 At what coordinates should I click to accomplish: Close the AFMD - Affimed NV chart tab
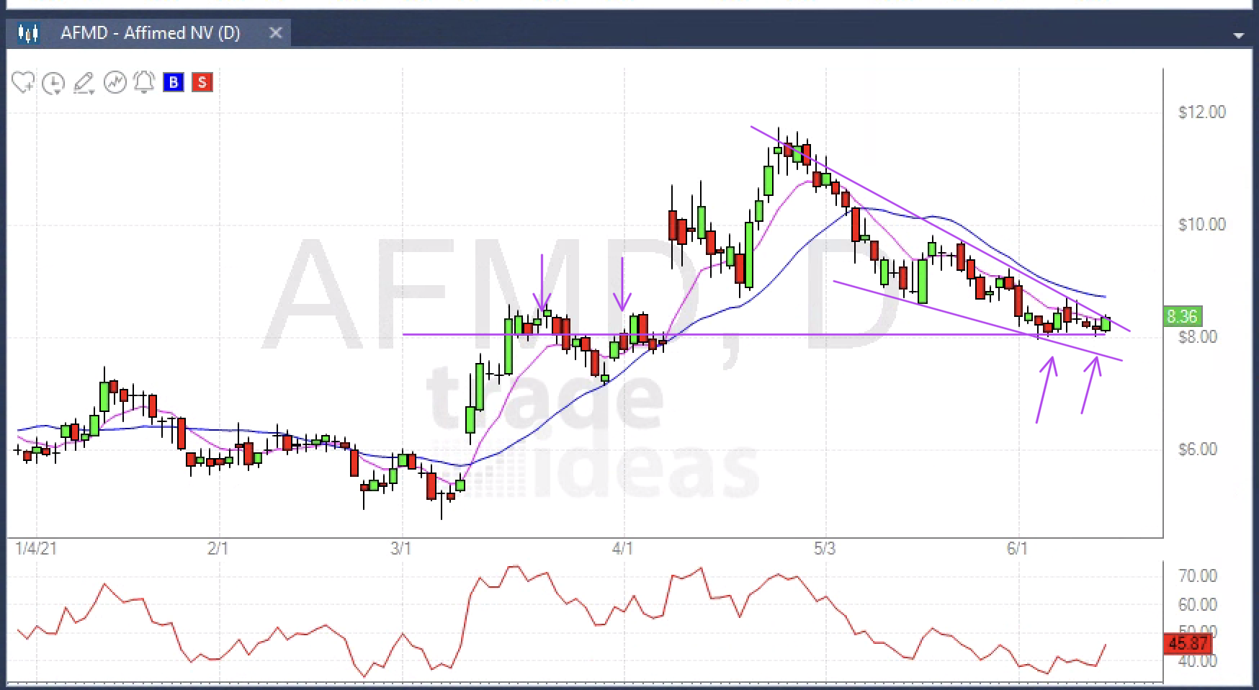click(275, 33)
